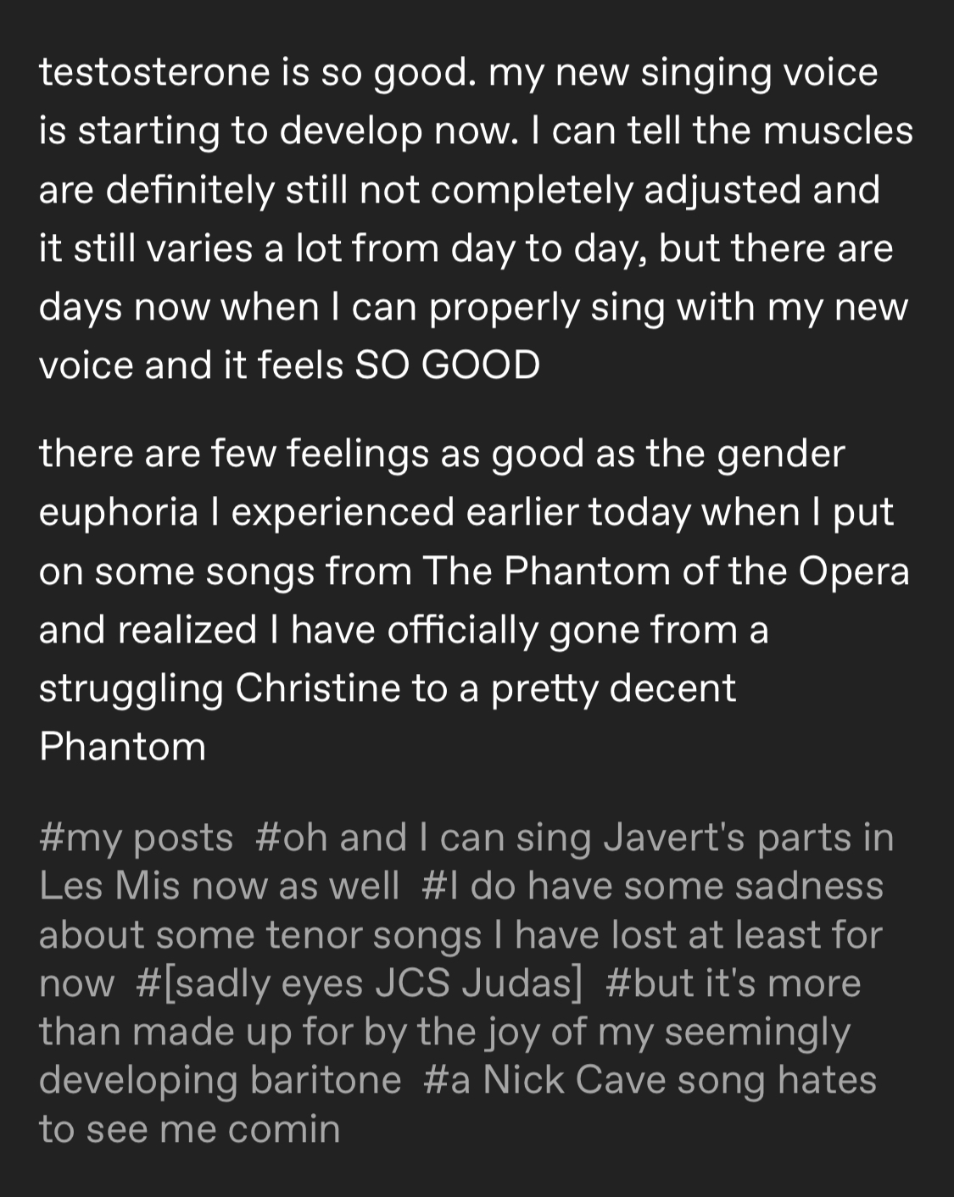Click the word testosterone in the post
The height and width of the screenshot is (1197, 954).
coord(154,72)
